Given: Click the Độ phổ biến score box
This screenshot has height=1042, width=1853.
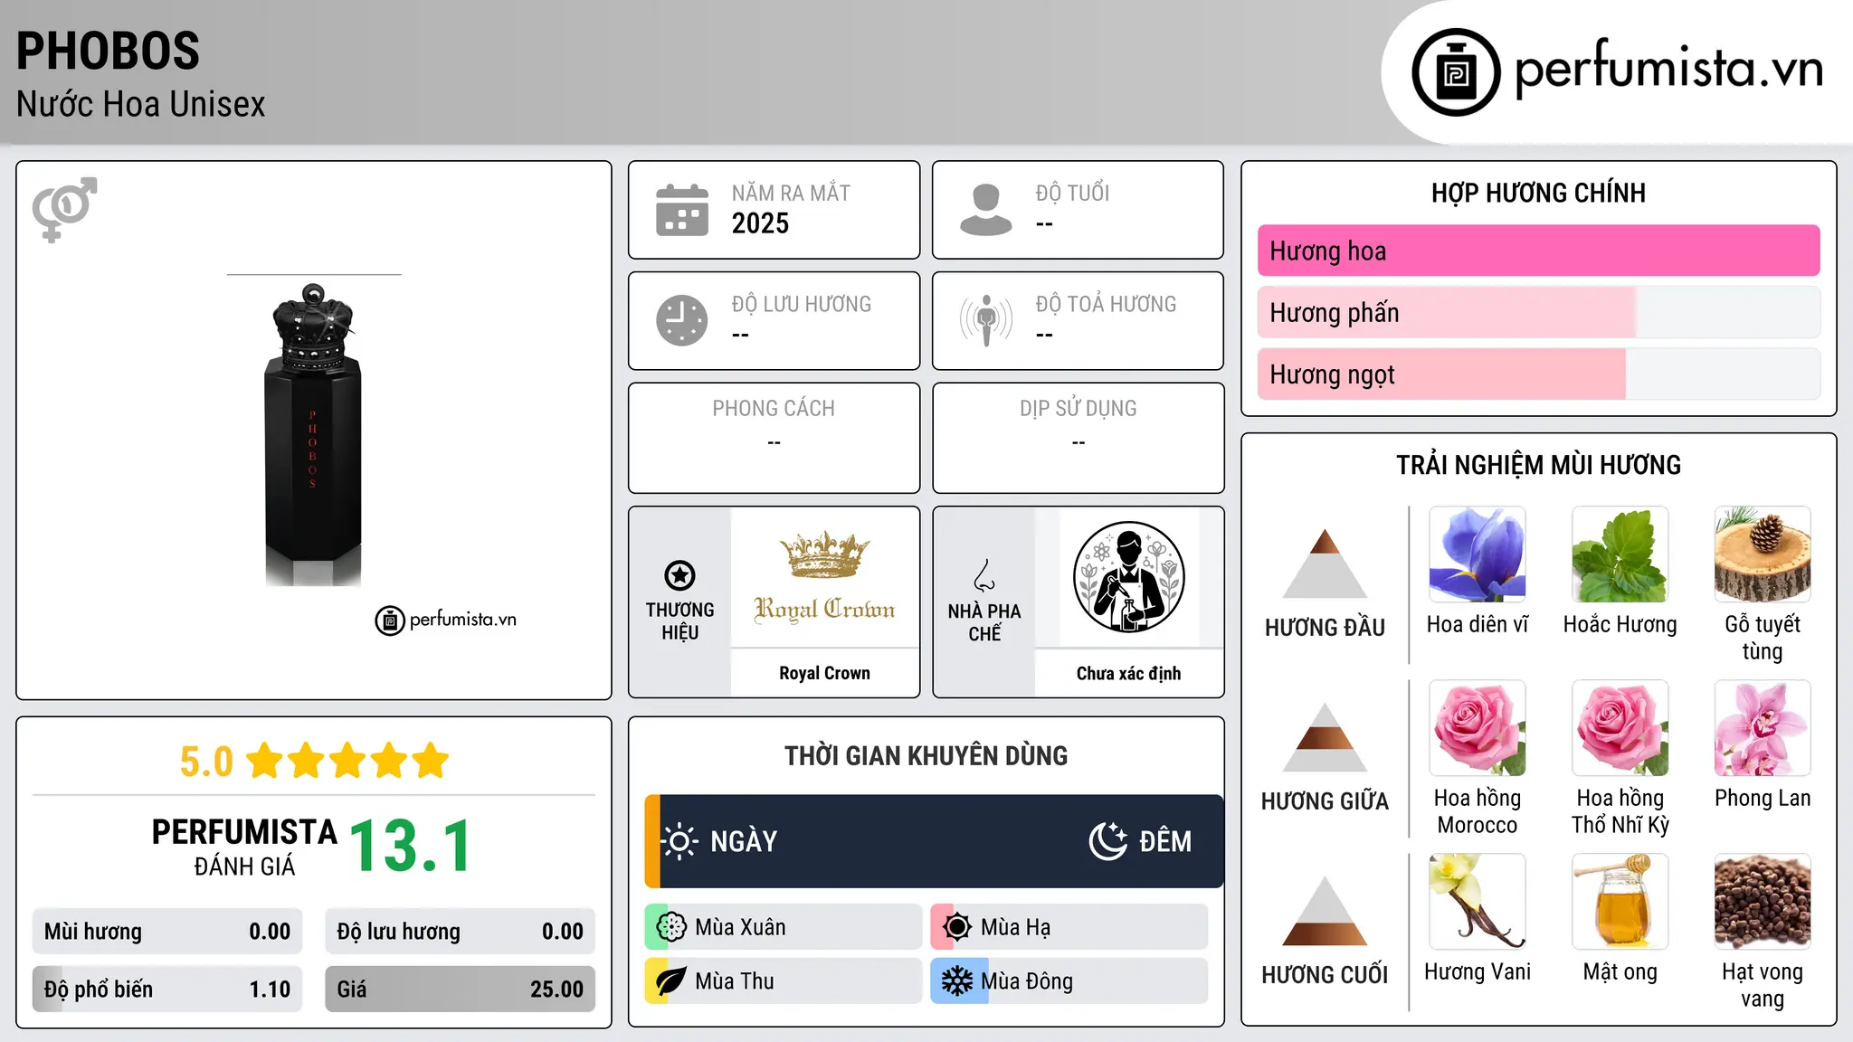Looking at the screenshot, I should click(167, 989).
